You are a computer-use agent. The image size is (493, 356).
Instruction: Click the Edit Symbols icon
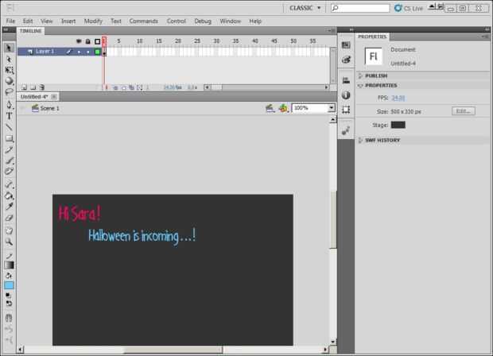pyautogui.click(x=283, y=108)
